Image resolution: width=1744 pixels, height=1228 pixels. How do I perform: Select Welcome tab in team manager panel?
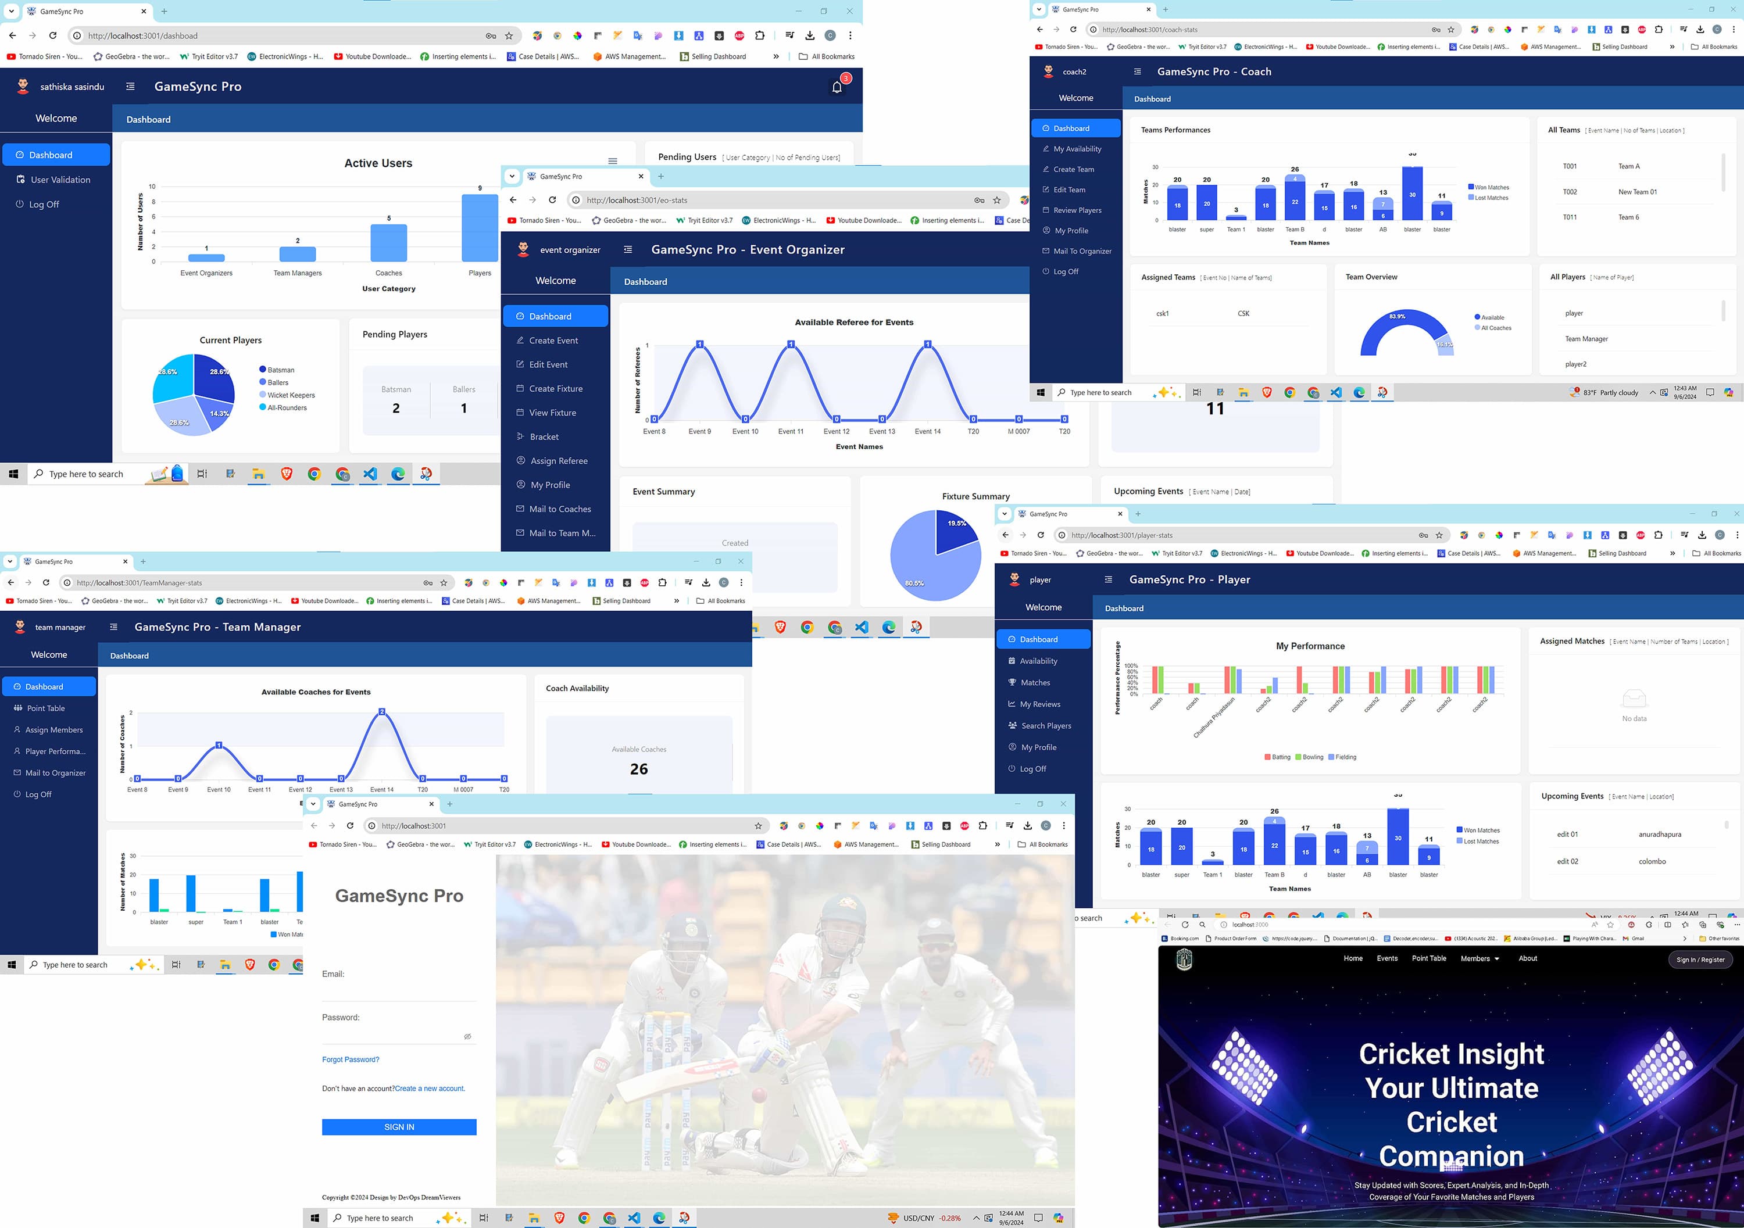click(49, 654)
